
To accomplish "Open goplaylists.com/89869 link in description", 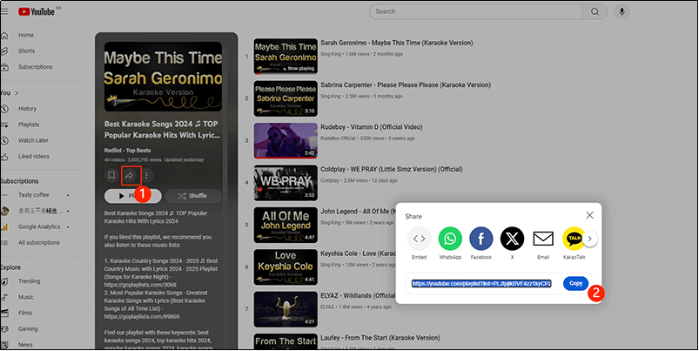I will point(142,317).
